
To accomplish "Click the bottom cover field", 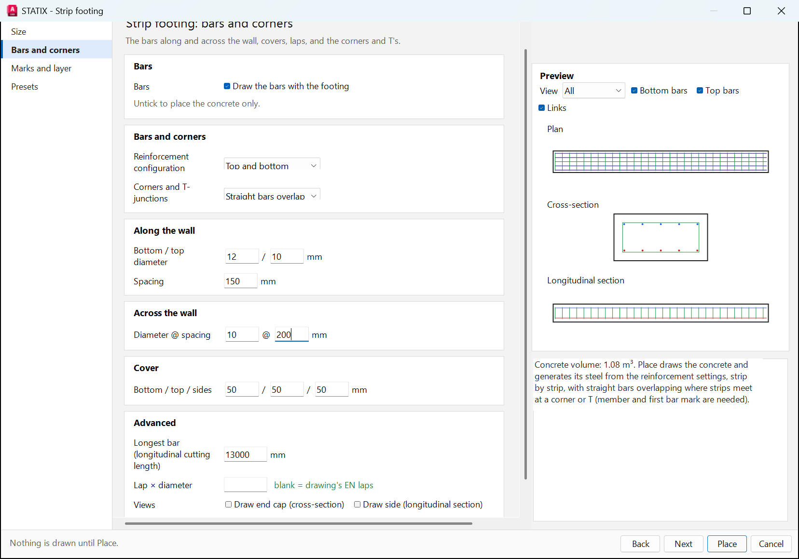I will (x=242, y=389).
